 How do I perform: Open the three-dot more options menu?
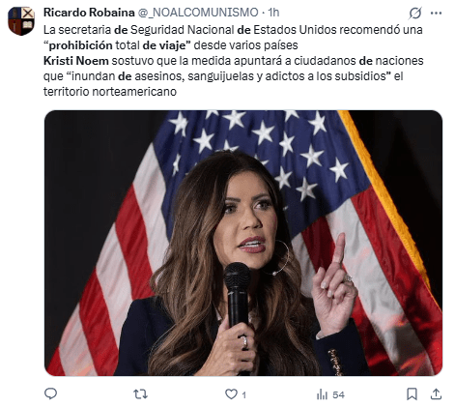pos(436,14)
